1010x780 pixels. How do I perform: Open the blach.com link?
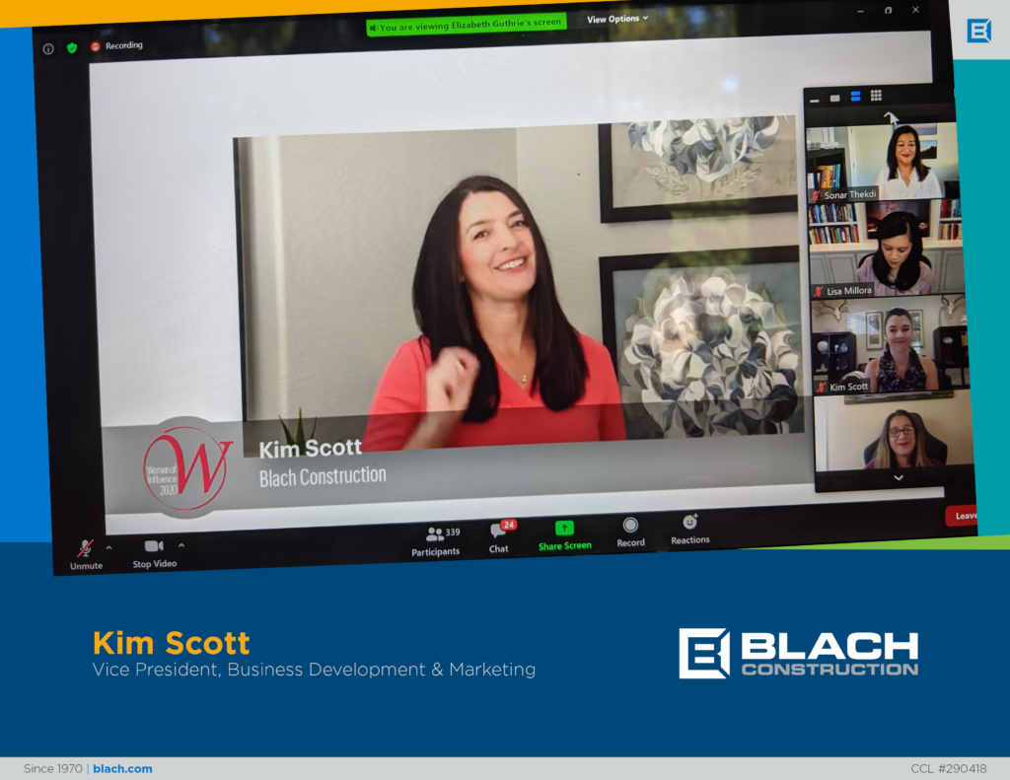coord(122,768)
